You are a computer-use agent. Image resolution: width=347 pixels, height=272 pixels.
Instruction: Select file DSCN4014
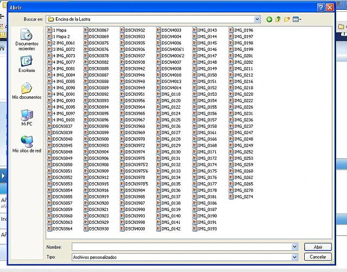169,88
